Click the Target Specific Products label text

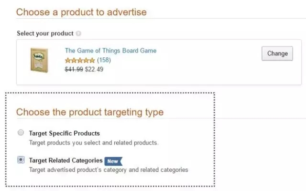64,133
